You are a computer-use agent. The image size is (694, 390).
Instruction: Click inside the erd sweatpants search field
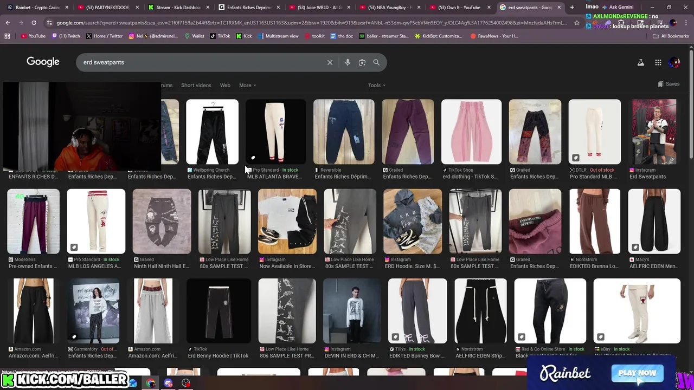(201, 62)
